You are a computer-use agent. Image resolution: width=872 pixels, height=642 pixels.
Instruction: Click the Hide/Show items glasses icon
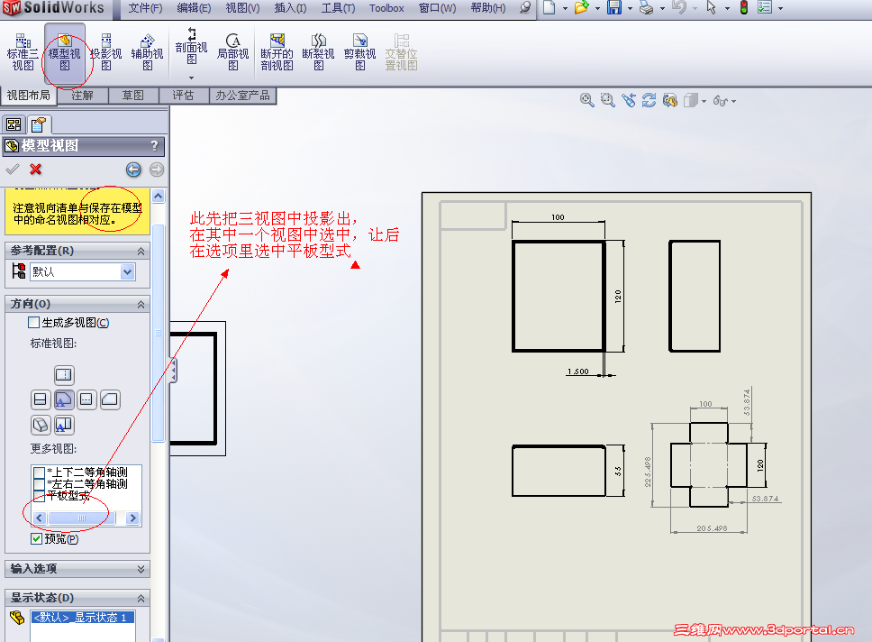coord(720,101)
